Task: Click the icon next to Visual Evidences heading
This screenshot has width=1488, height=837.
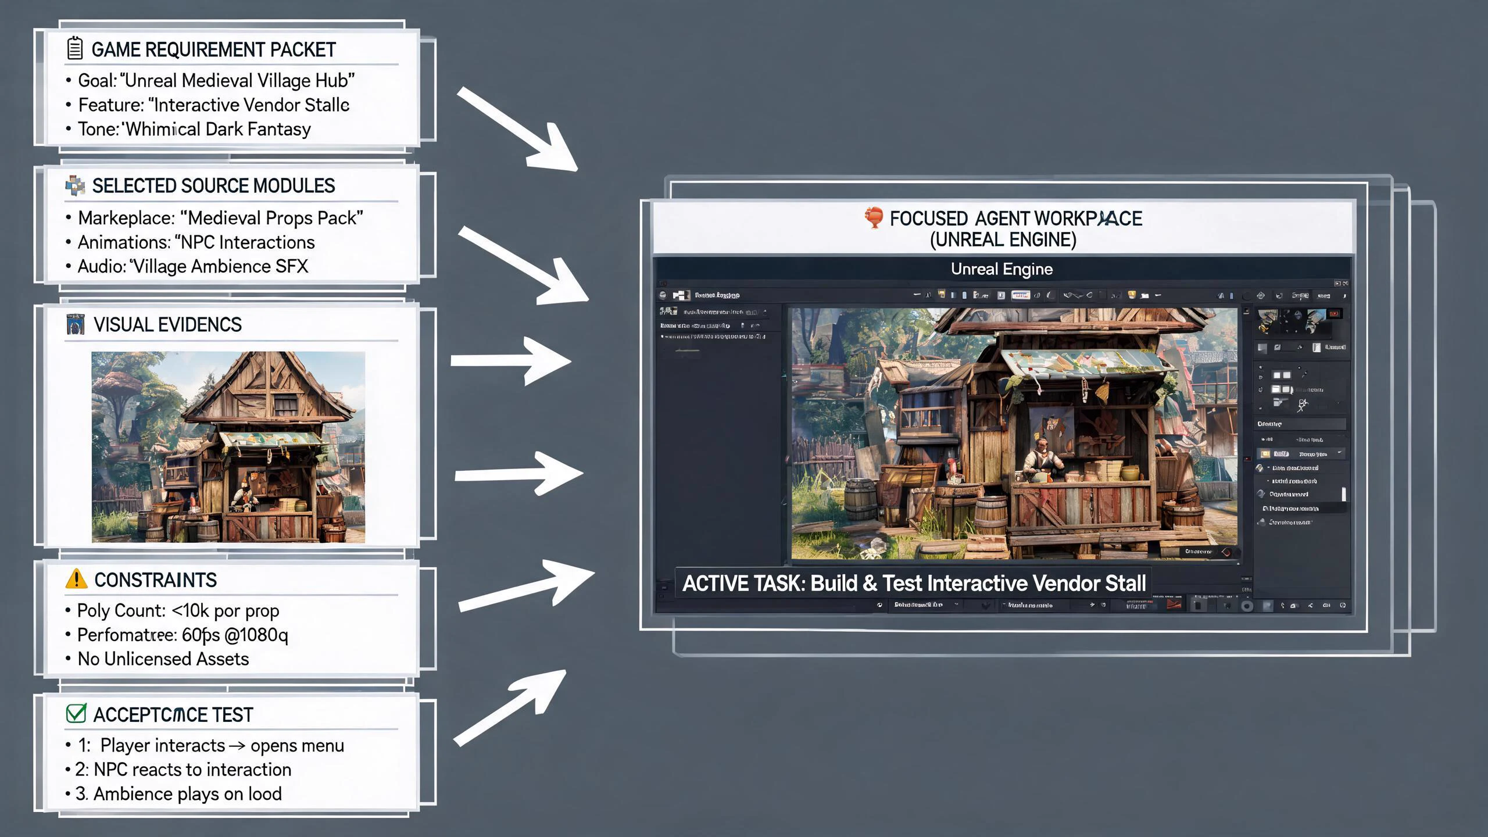Action: (x=76, y=324)
